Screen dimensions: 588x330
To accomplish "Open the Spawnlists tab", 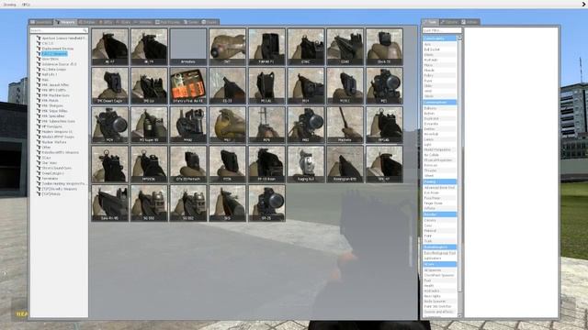I will [x=41, y=22].
